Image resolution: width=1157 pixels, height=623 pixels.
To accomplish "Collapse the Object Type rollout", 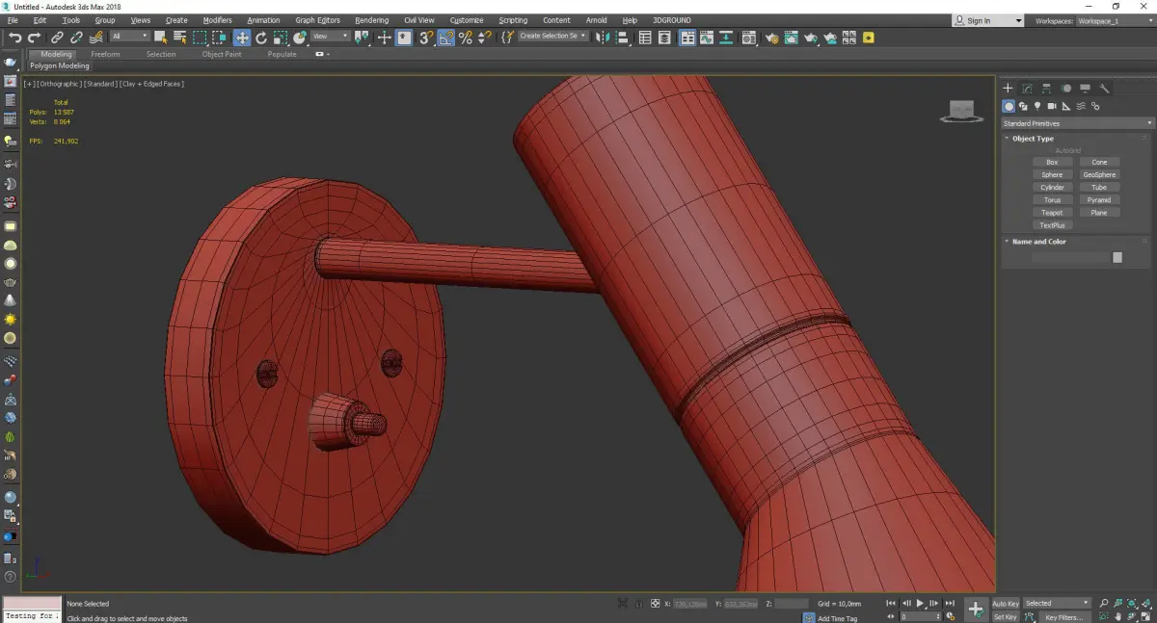I will [1033, 139].
